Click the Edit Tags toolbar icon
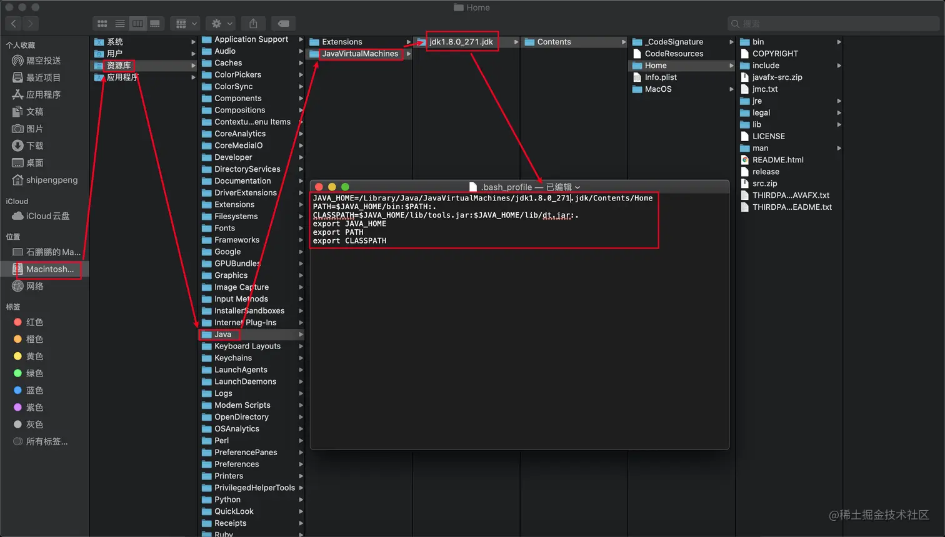The height and width of the screenshot is (537, 945). click(284, 24)
